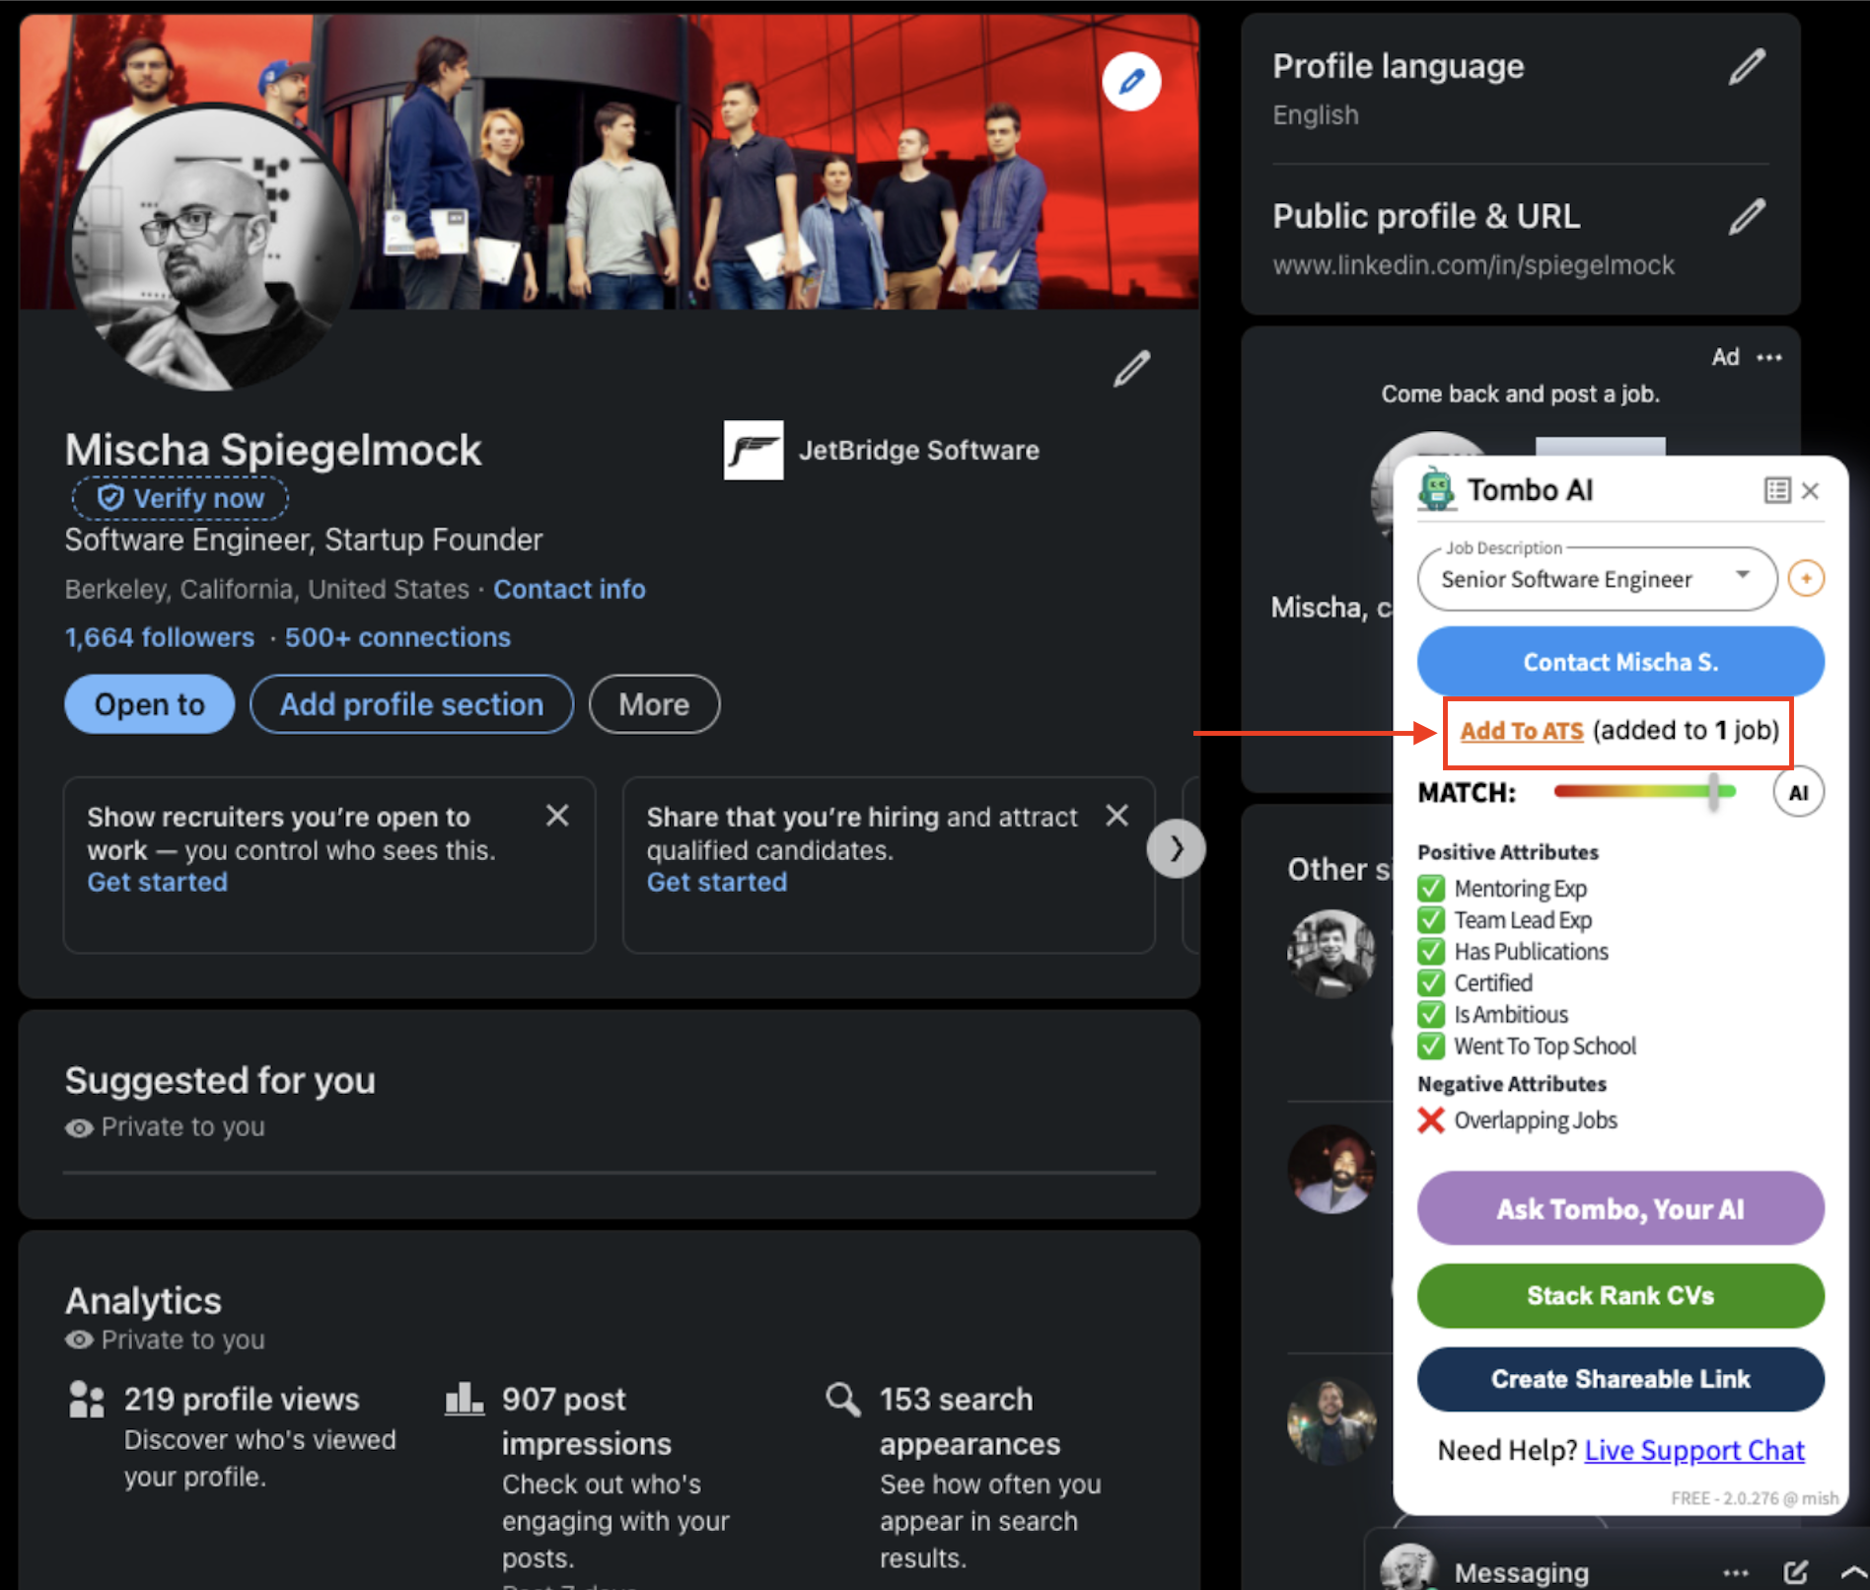Open the 500+ connections link
Image resolution: width=1870 pixels, height=1590 pixels.
tap(397, 637)
